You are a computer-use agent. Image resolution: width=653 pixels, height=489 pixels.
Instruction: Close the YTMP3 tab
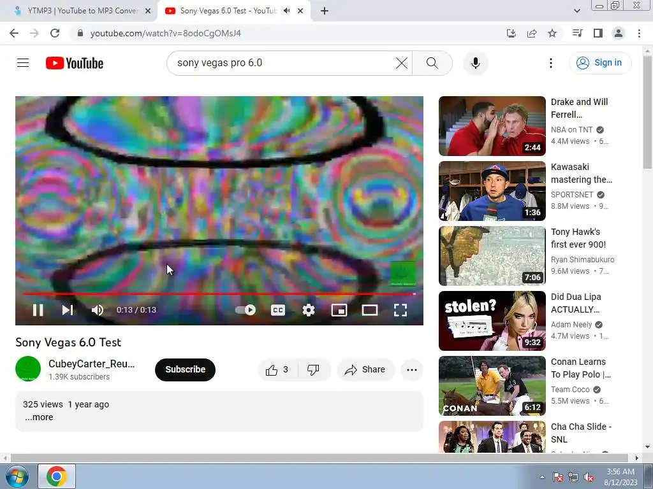pos(148,11)
